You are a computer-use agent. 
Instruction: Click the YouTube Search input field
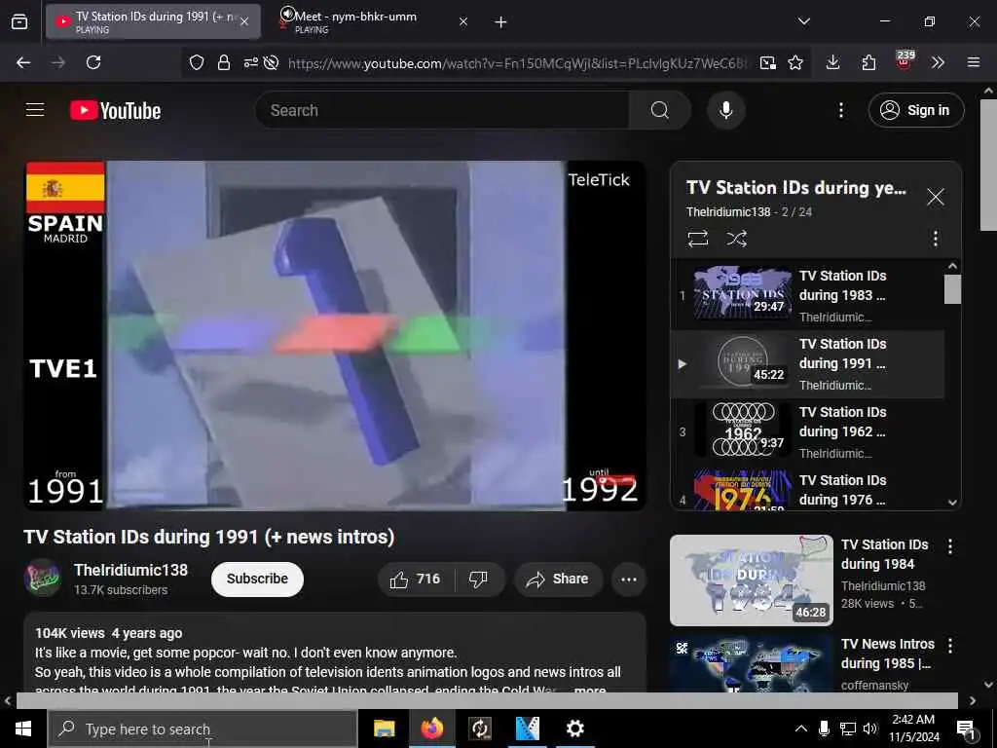click(442, 111)
